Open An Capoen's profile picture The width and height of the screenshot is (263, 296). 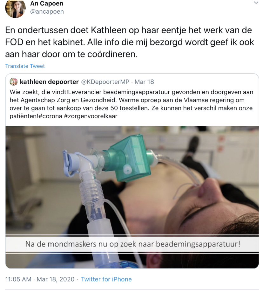[15, 9]
